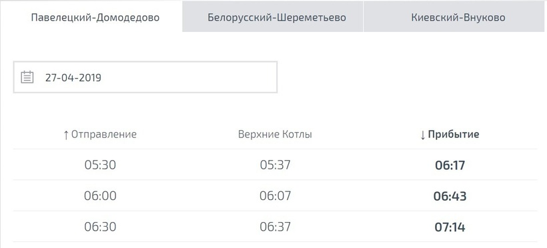Click the down arrow beside Прибытие

pyautogui.click(x=423, y=135)
